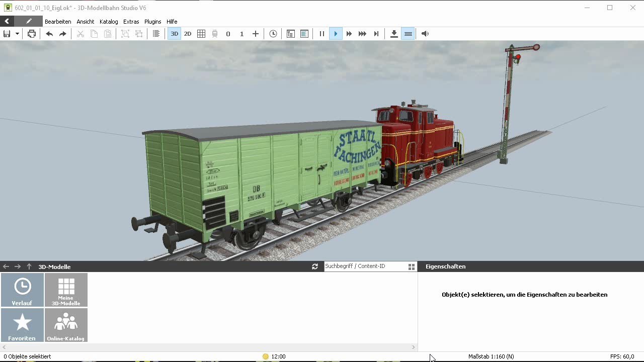Click the scrollbar left arrow in catalog

[x=3, y=347]
